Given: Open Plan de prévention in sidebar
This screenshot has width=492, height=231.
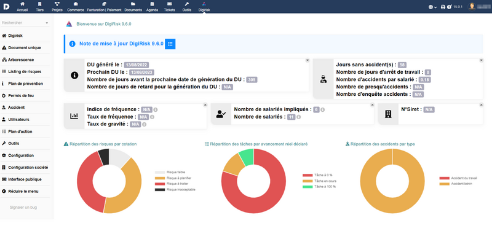Looking at the screenshot, I should [23, 84].
